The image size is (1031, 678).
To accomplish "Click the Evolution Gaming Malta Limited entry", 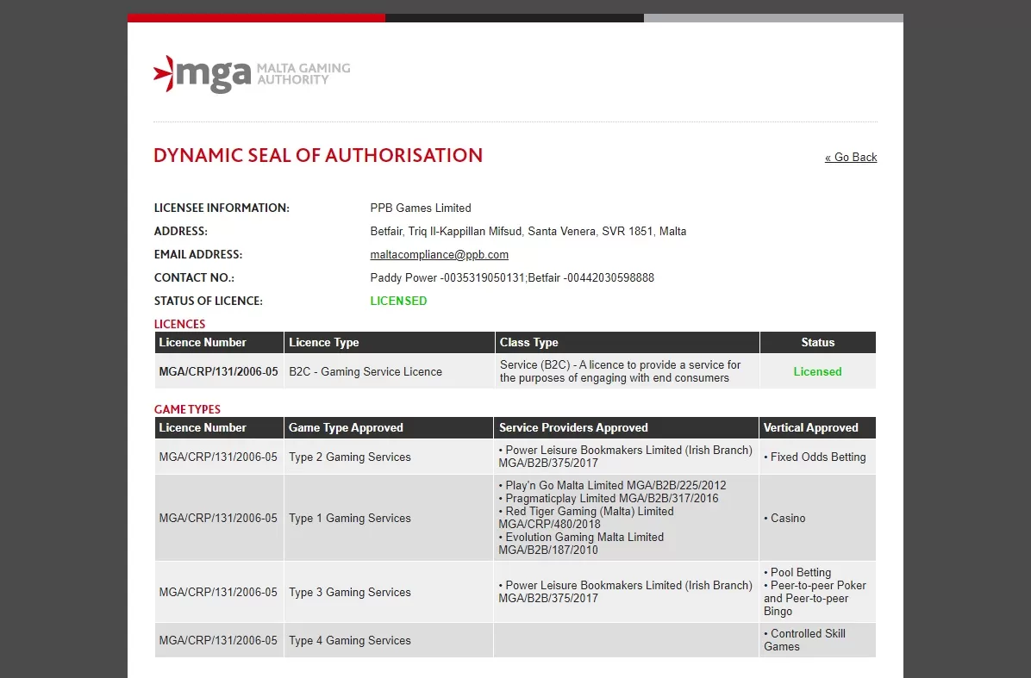I will 581,544.
